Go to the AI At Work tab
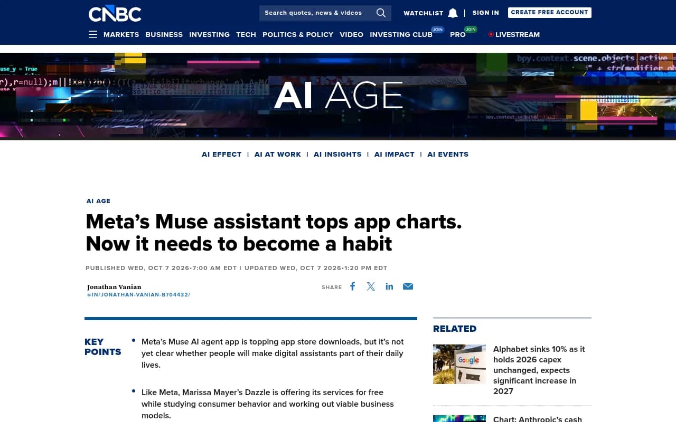Viewport: 676px width, 422px height. (x=278, y=154)
